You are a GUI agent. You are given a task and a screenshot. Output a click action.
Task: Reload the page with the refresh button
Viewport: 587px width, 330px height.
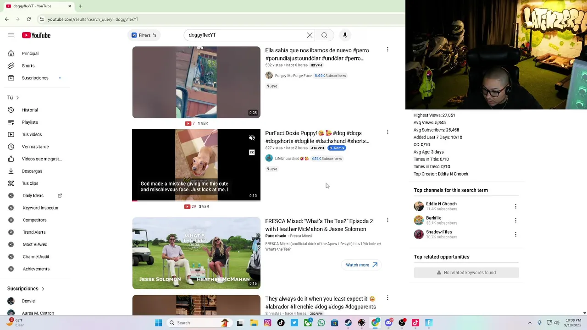(x=28, y=19)
